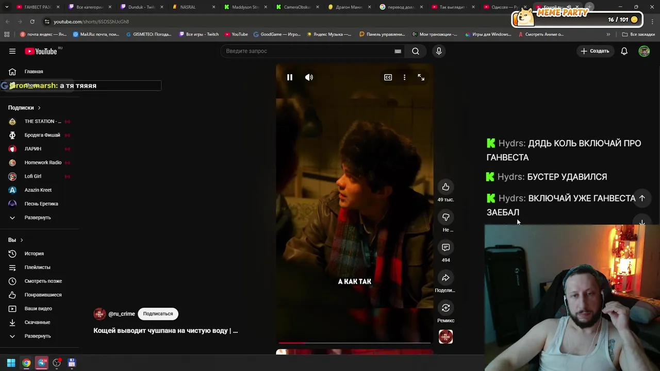Image resolution: width=660 pixels, height=371 pixels.
Task: Enter fullscreen for the Short
Action: pyautogui.click(x=421, y=77)
